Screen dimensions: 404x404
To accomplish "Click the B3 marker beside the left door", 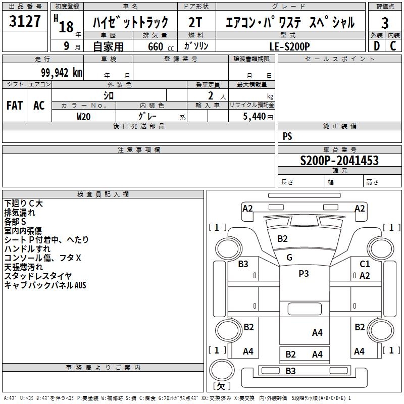I will point(243,264).
